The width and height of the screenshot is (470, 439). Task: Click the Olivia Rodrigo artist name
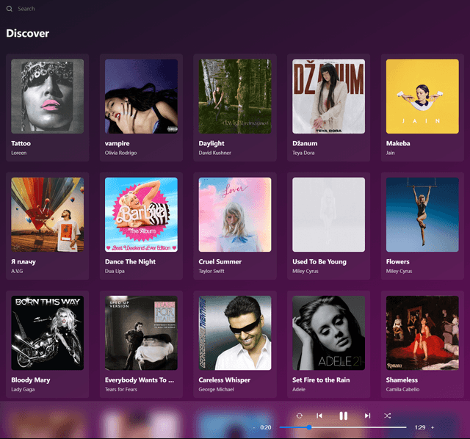point(120,153)
